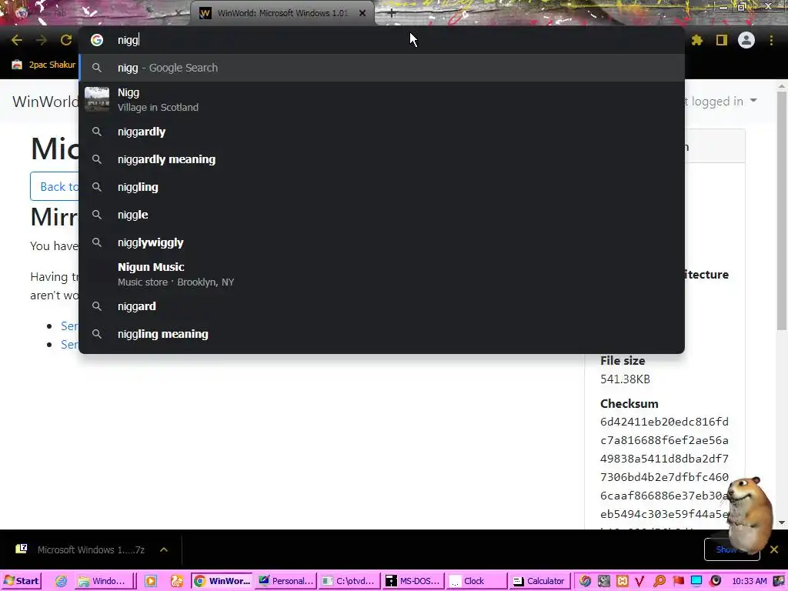Go back using the browser back arrow
The width and height of the screenshot is (788, 591).
click(17, 40)
